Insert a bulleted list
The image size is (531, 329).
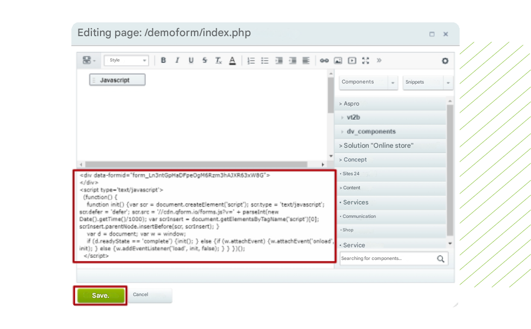264,60
